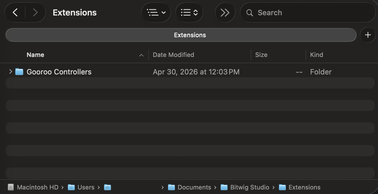
Task: Sort by the Size column
Action: [261, 55]
